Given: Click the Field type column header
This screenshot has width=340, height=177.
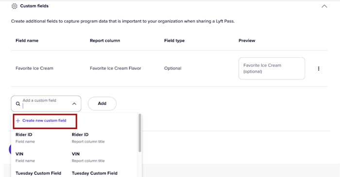Looking at the screenshot, I should [x=174, y=41].
